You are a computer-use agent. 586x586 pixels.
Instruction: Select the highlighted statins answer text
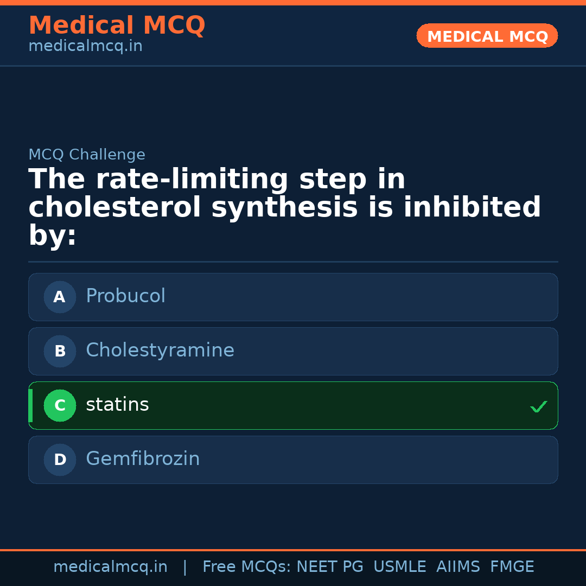(x=117, y=405)
